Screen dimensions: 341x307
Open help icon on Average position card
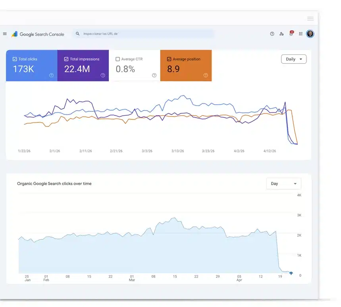(x=206, y=76)
